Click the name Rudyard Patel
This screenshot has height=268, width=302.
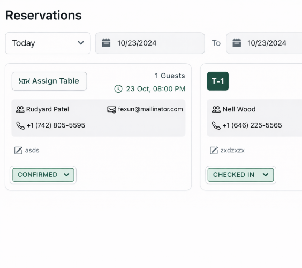pyautogui.click(x=47, y=109)
